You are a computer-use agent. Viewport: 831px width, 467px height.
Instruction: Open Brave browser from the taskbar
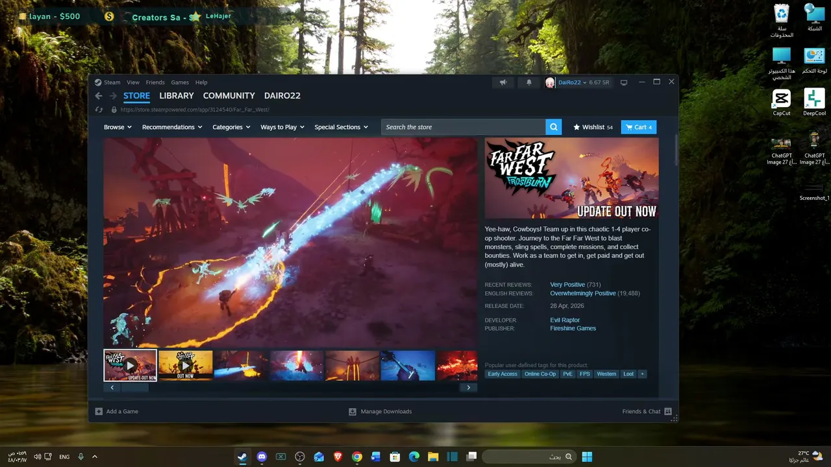(x=338, y=457)
